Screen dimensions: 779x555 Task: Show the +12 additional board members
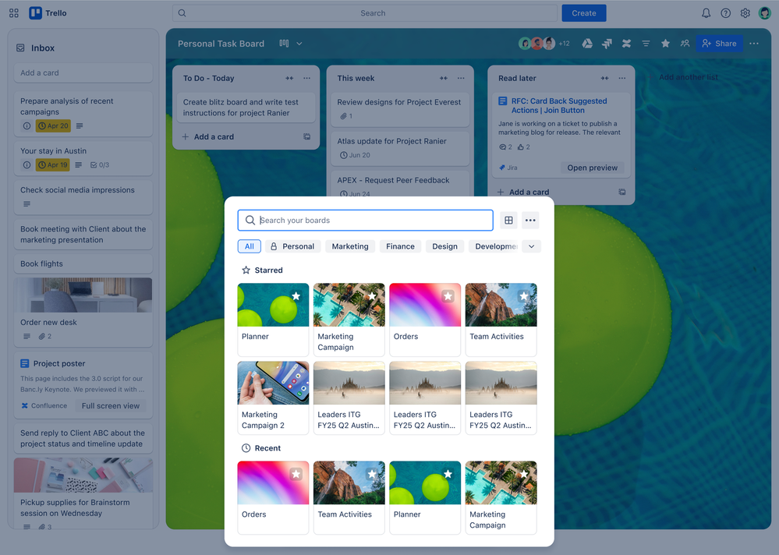click(564, 44)
